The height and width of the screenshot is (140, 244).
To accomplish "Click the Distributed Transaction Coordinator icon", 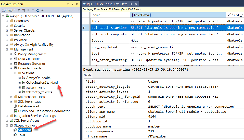I will tap(15, 111).
